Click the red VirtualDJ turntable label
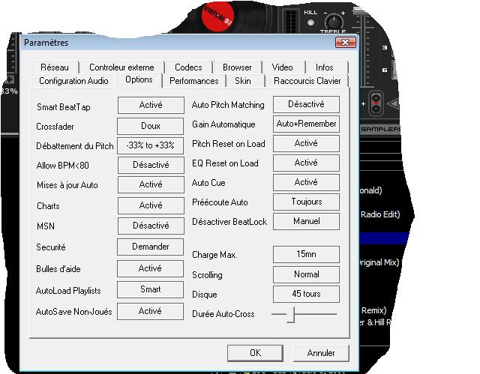480x374 pixels. coord(218,17)
